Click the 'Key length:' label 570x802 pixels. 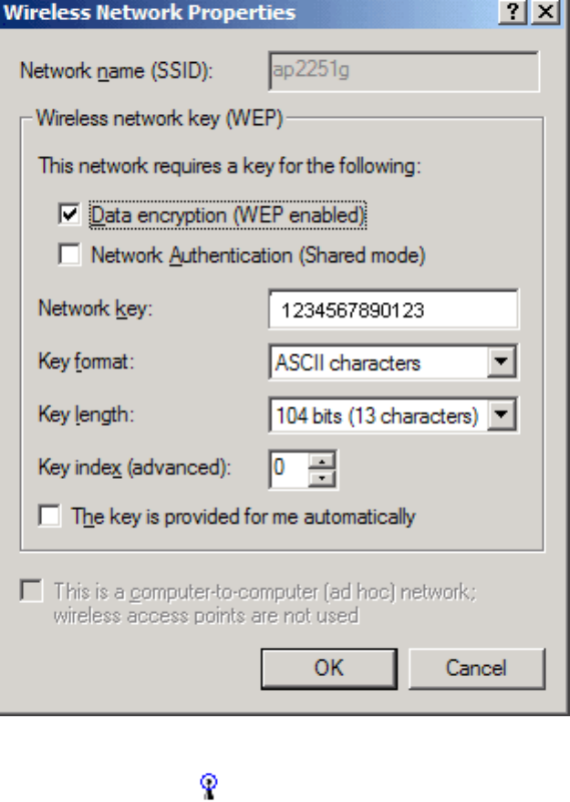(86, 415)
